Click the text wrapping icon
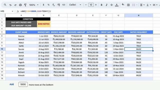Viewport: 160px width, 90px height. point(154,5)
